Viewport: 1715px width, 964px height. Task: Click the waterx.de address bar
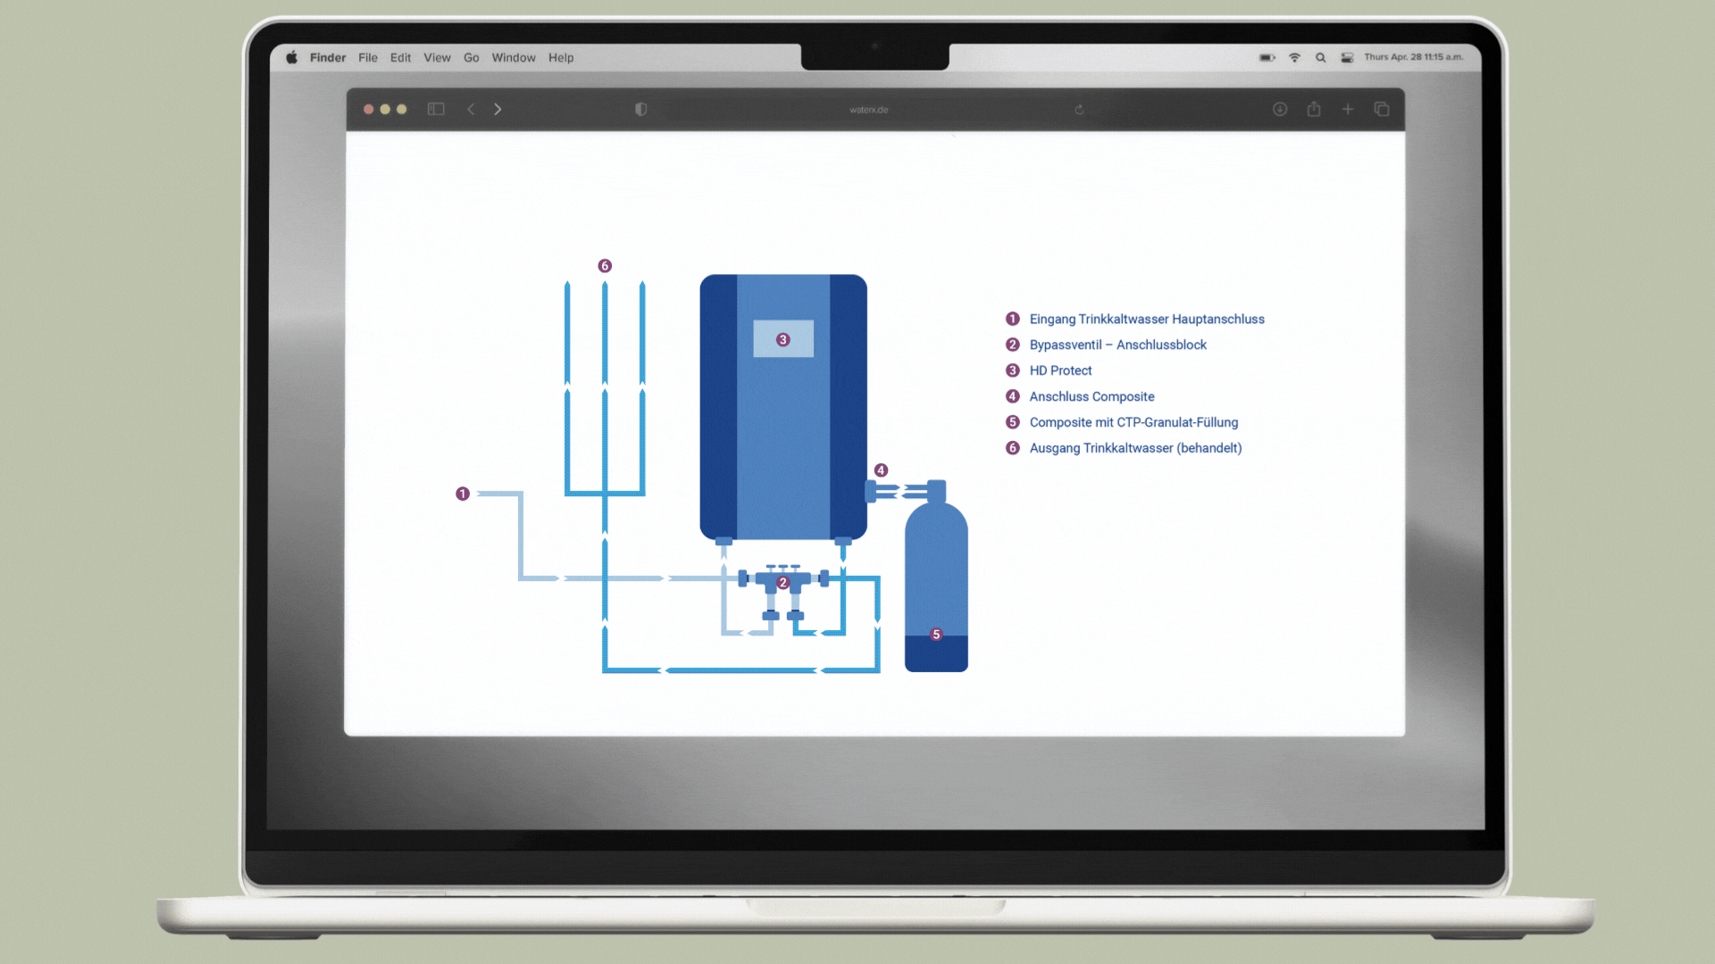pos(868,110)
